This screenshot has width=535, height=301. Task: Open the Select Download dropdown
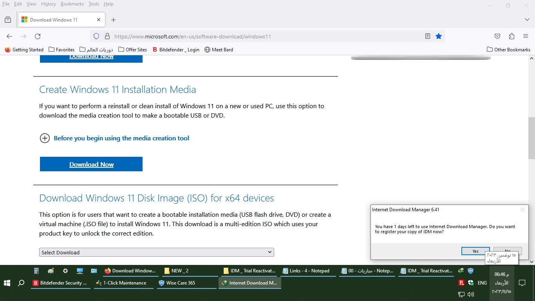(x=157, y=252)
